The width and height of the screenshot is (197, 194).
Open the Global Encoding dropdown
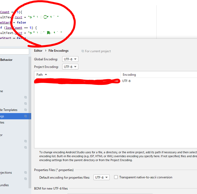(70, 59)
